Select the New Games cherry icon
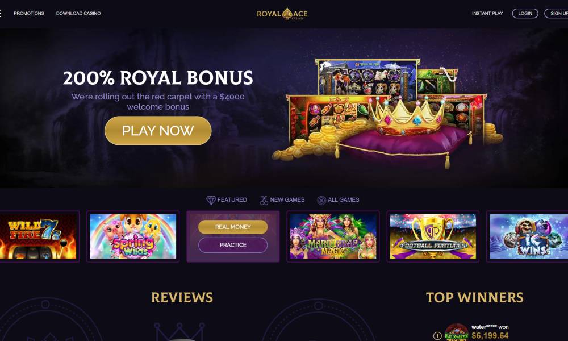The image size is (568, 341). click(x=264, y=200)
